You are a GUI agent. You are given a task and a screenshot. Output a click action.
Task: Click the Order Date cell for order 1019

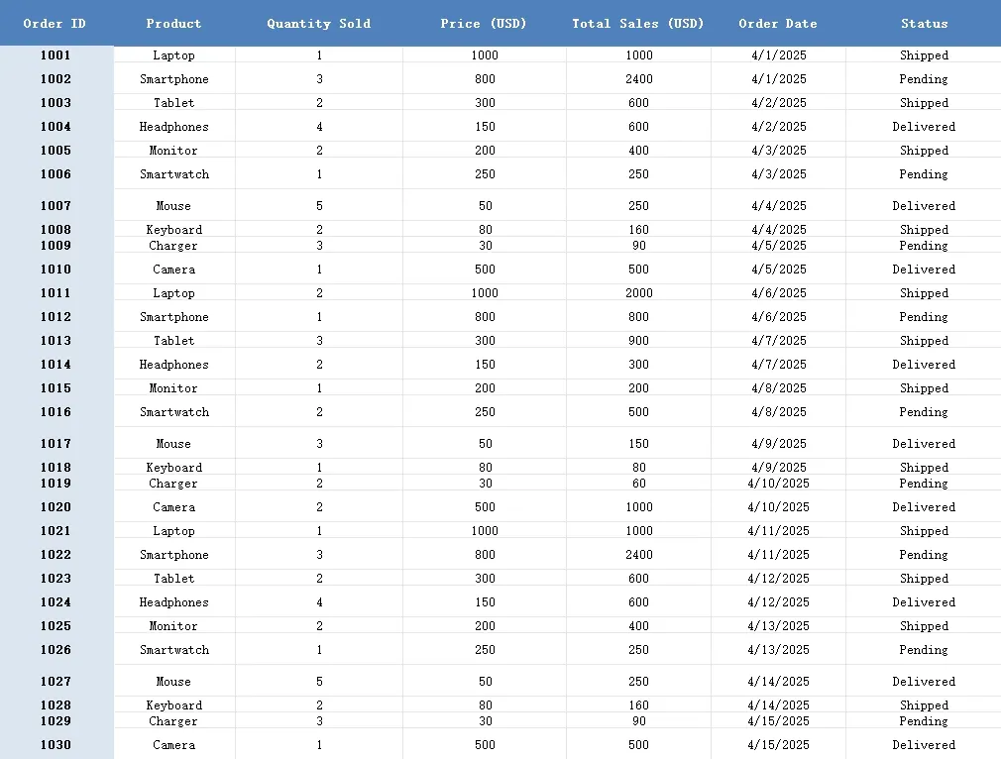click(x=778, y=484)
